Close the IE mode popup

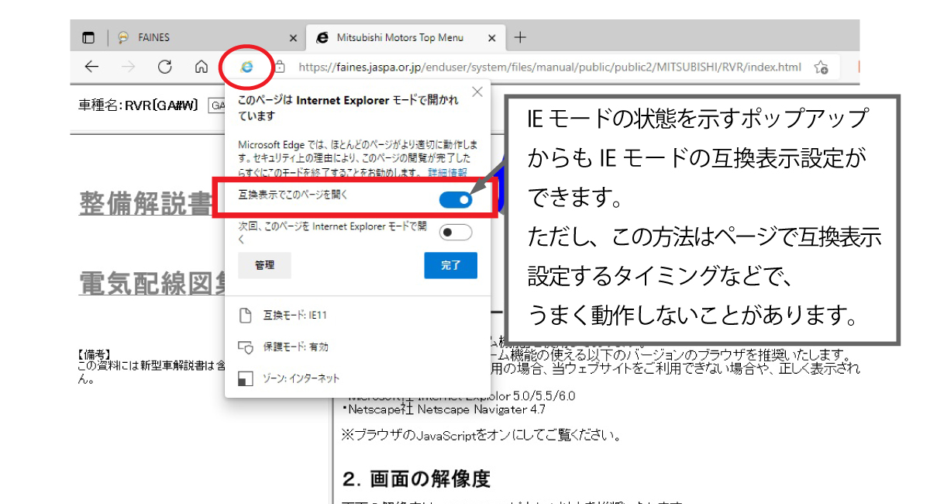(477, 92)
